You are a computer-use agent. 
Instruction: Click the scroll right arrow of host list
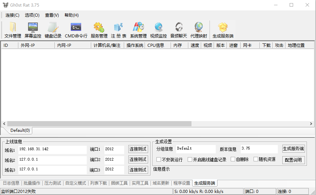[311, 124]
